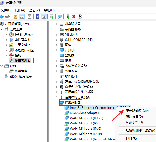Choose 禁用设备(D) from context menu

click(x=134, y=116)
